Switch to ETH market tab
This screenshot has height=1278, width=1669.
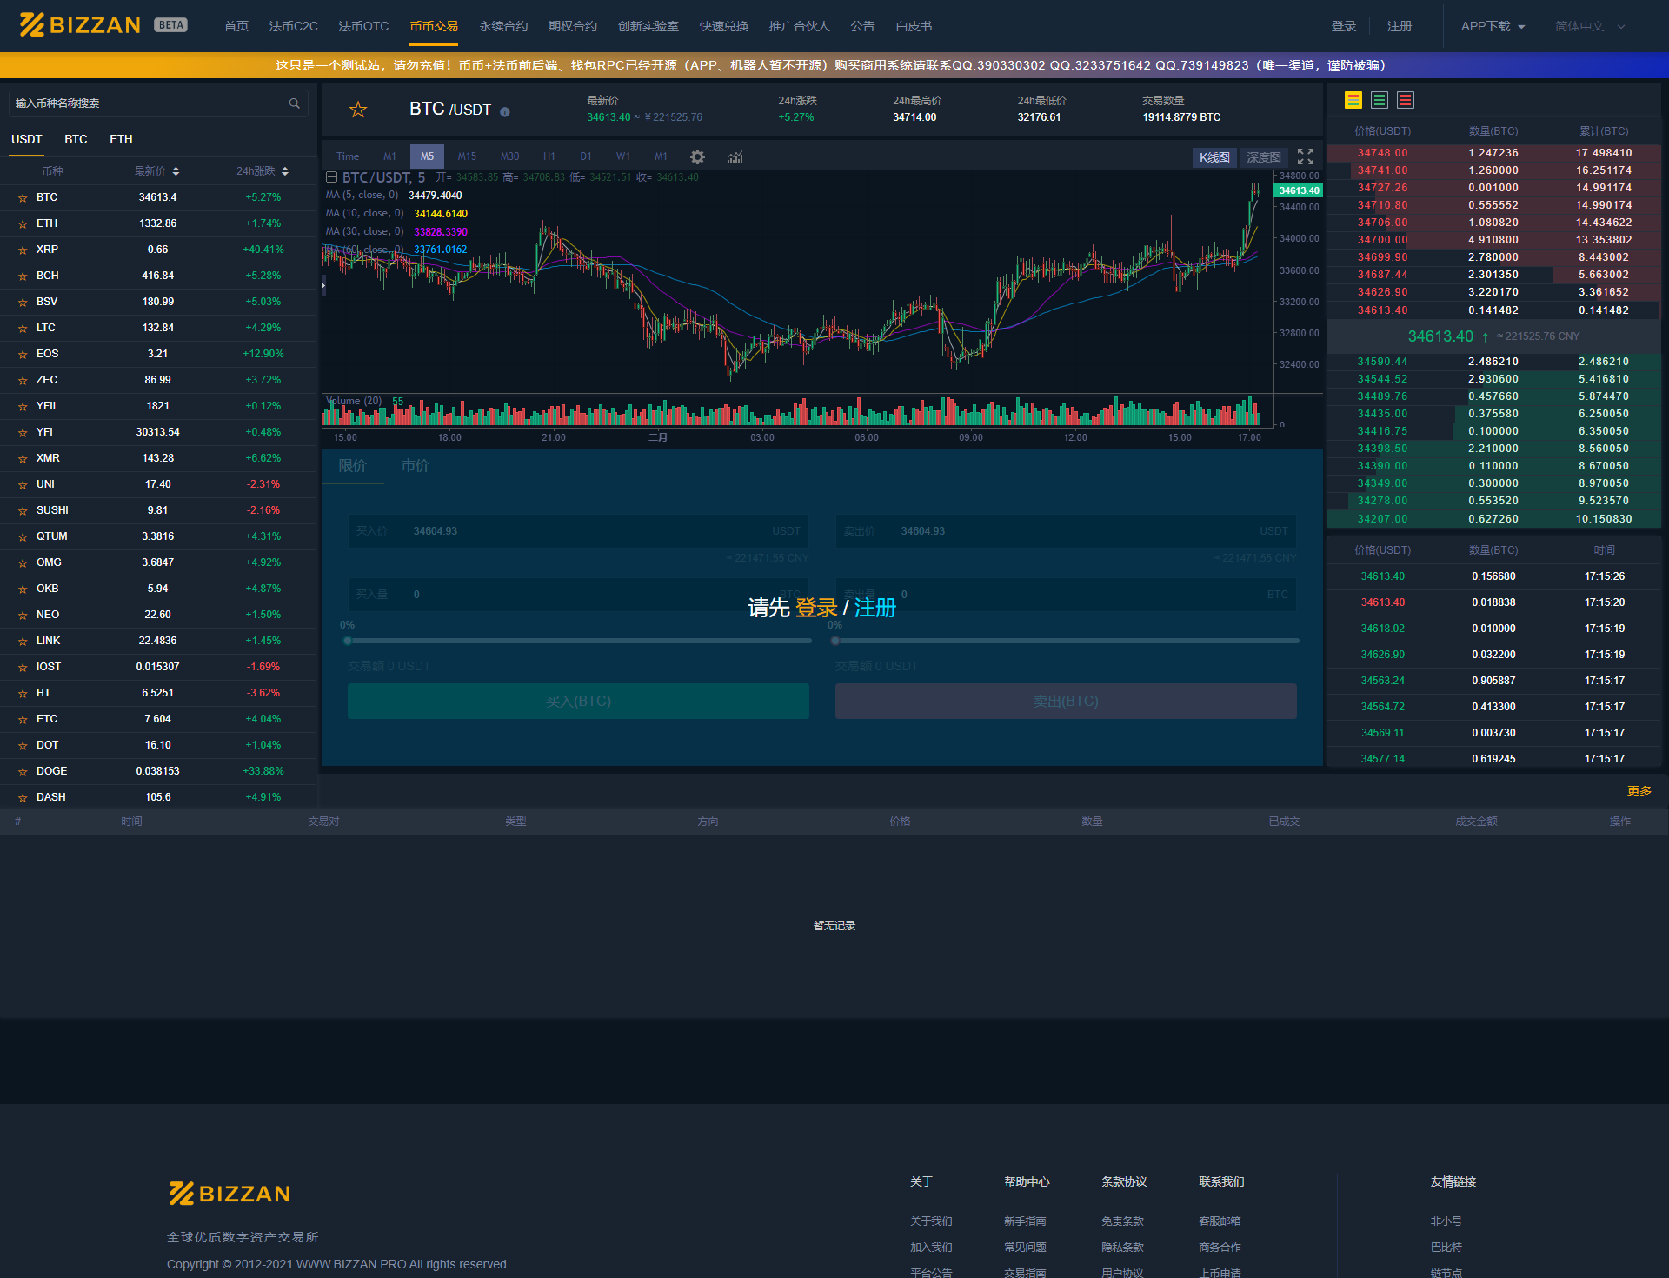tap(121, 139)
